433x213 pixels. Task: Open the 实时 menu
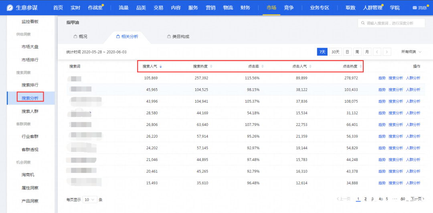75,8
